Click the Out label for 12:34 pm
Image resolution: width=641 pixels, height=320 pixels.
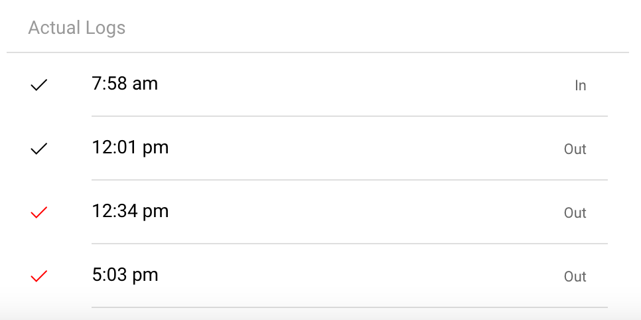click(x=575, y=213)
